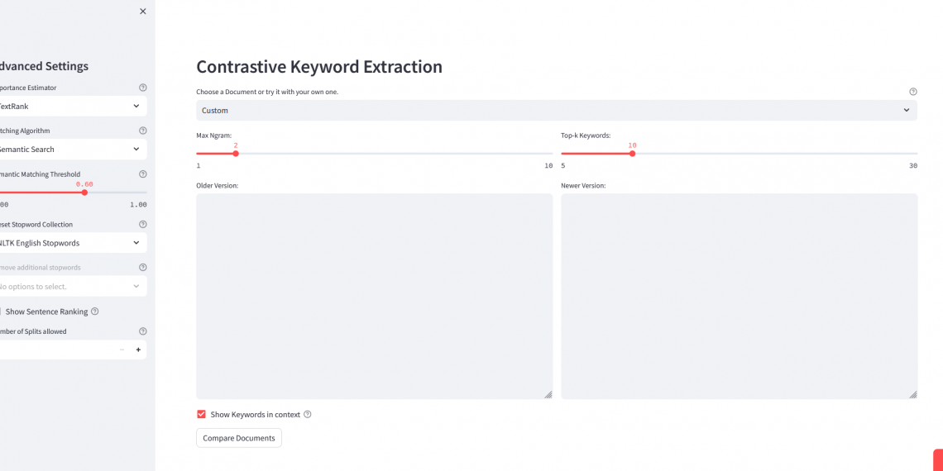Screen dimensions: 943x471
Task: Click help icon for Stopword Collection
Action: 143,224
